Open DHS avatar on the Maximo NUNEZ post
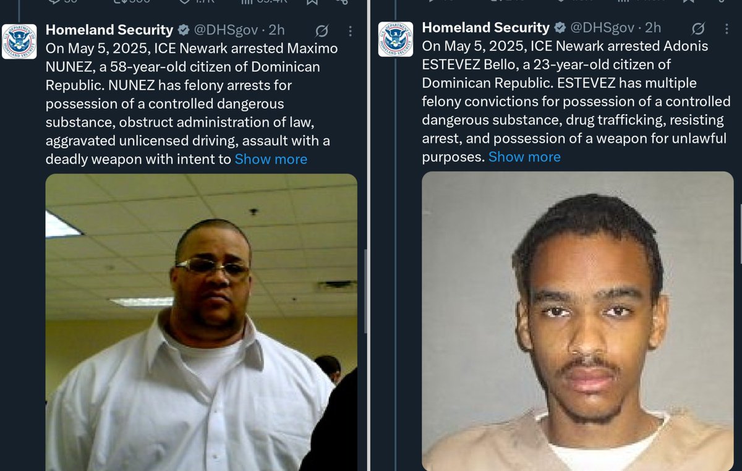The image size is (742, 471). coord(19,41)
